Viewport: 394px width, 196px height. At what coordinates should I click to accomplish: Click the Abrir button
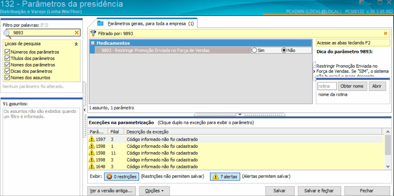(x=377, y=86)
